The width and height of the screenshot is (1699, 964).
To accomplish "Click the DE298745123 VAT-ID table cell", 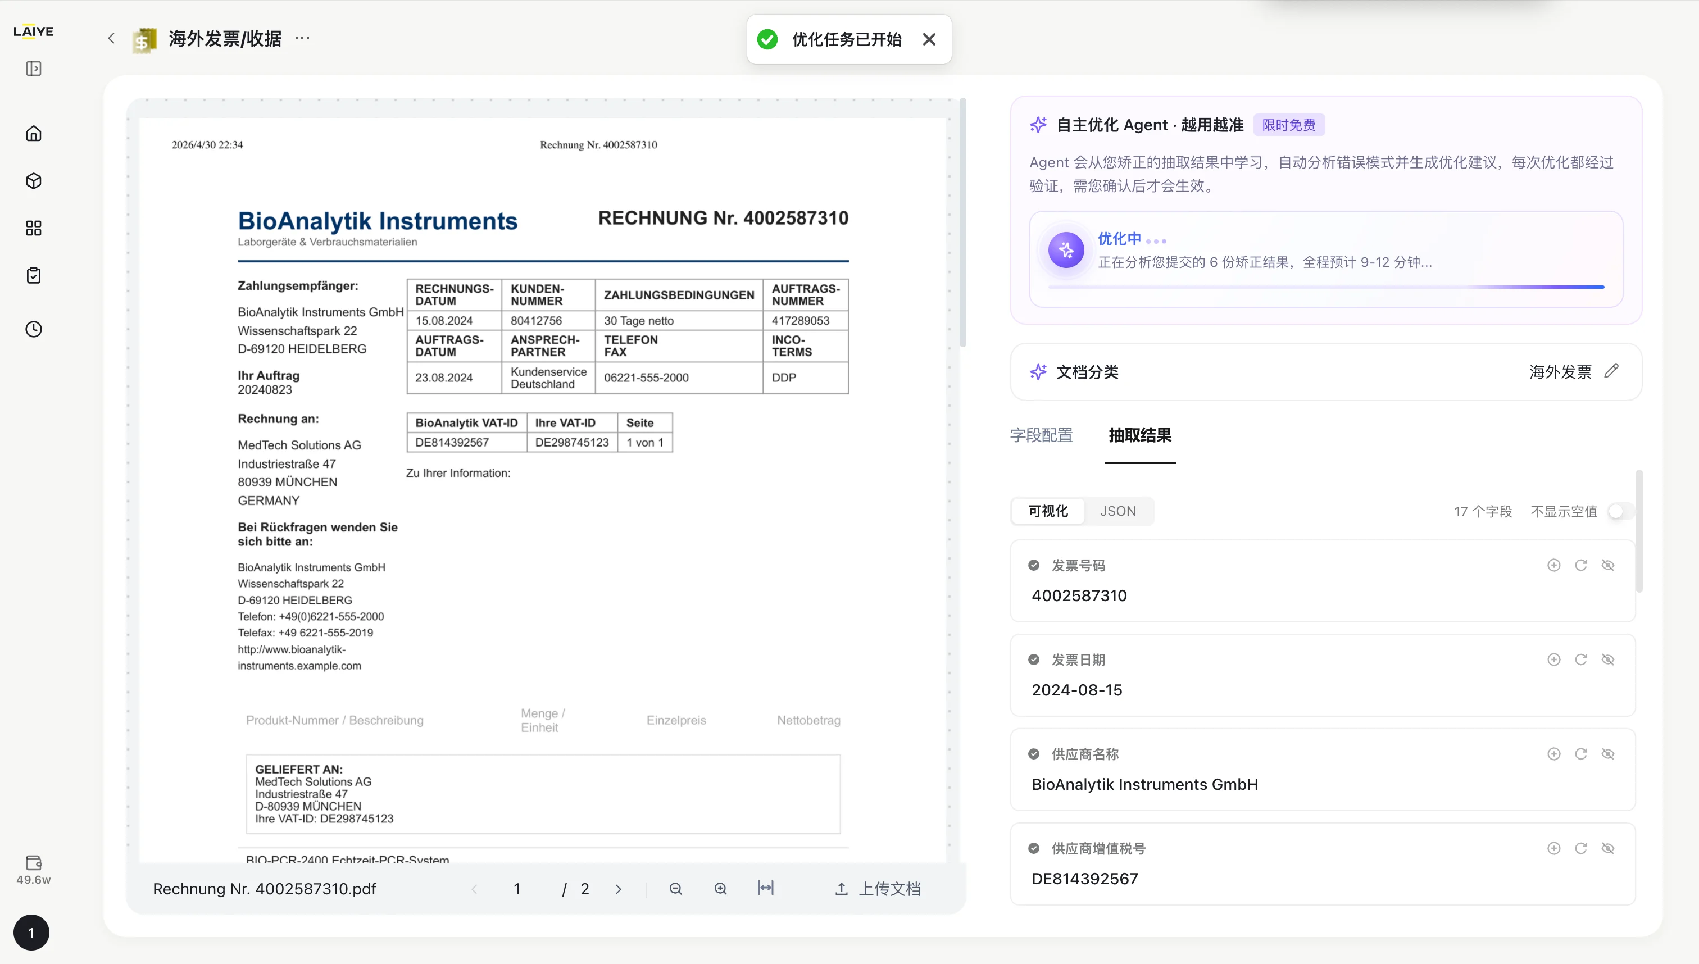I will pos(572,442).
